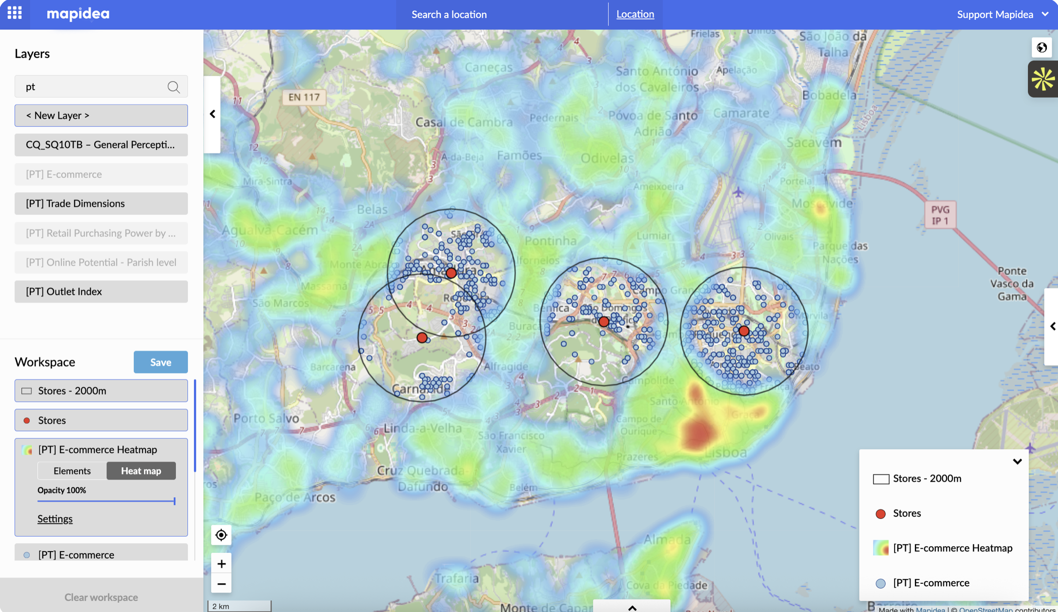Viewport: 1058px width, 612px height.
Task: Open heatmap Settings link
Action: 55,519
